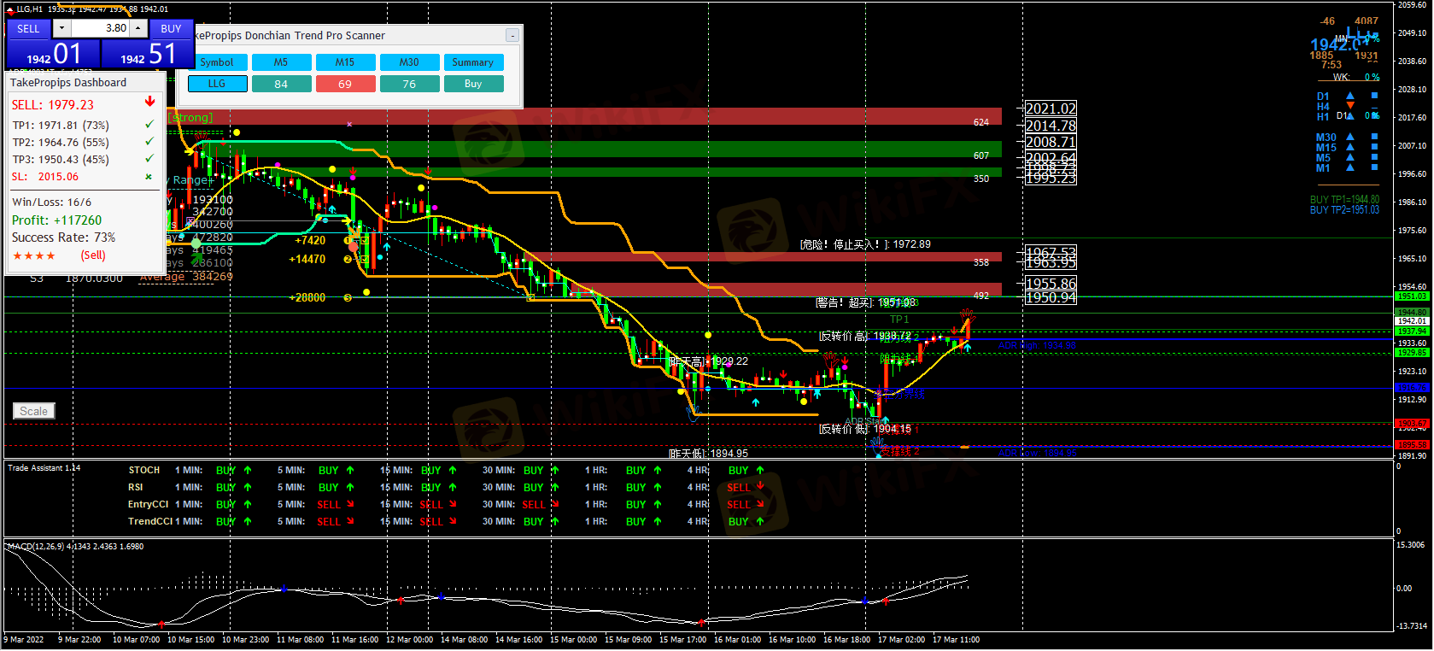Click the blue up triangle beside M30

1350,137
